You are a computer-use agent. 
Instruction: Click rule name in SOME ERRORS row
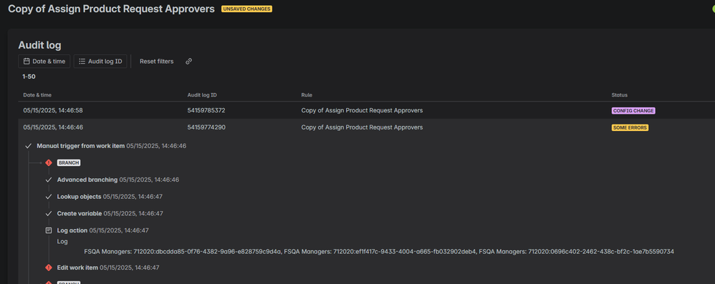pyautogui.click(x=362, y=127)
